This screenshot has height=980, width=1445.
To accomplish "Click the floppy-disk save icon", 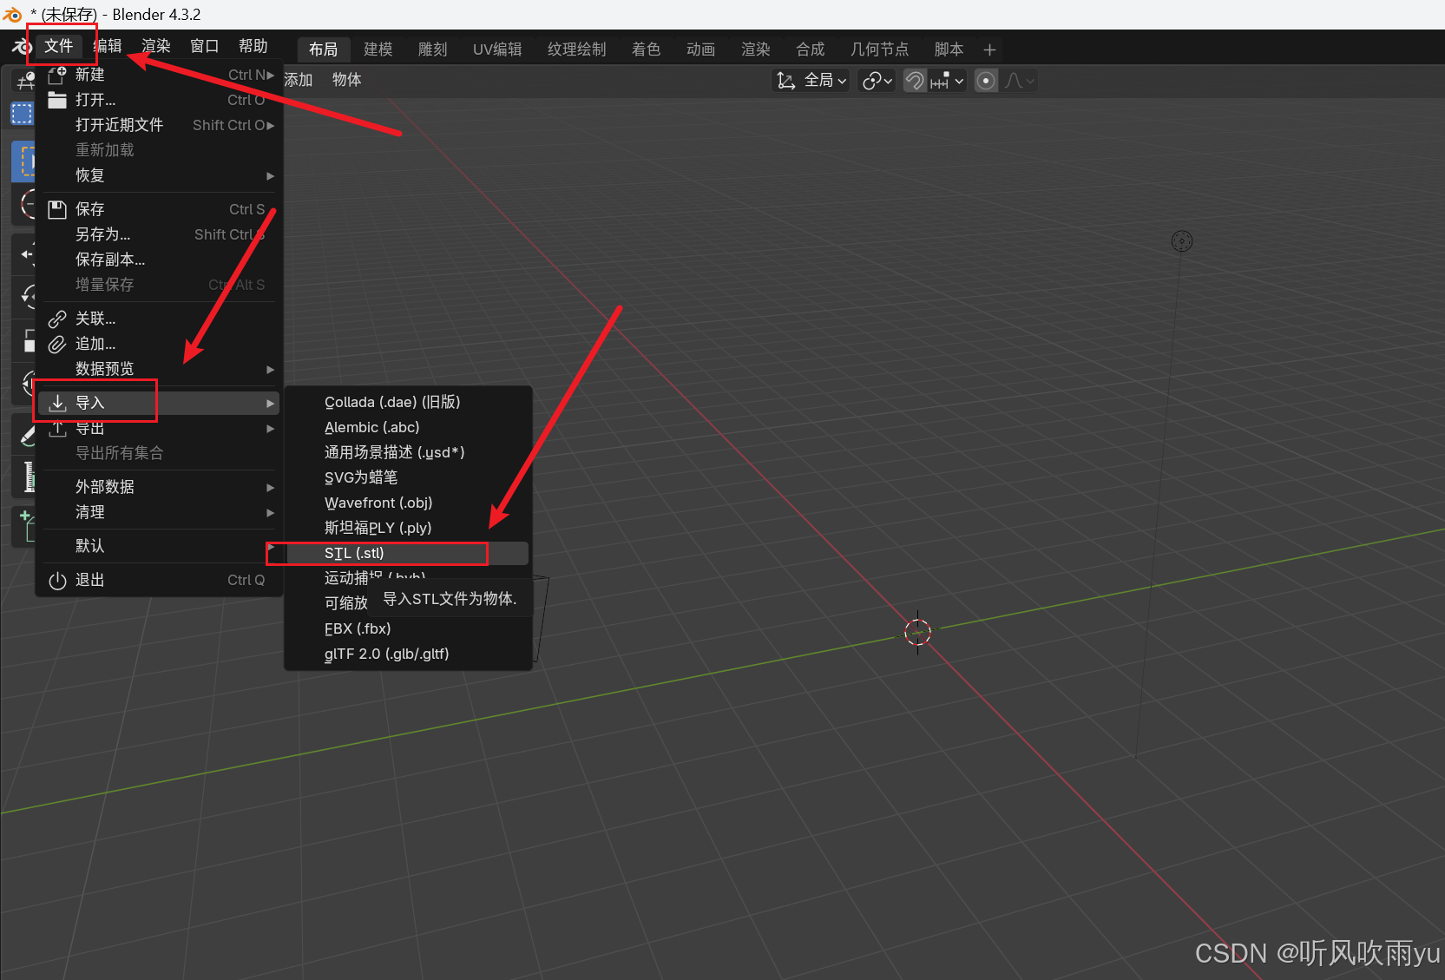I will (57, 209).
